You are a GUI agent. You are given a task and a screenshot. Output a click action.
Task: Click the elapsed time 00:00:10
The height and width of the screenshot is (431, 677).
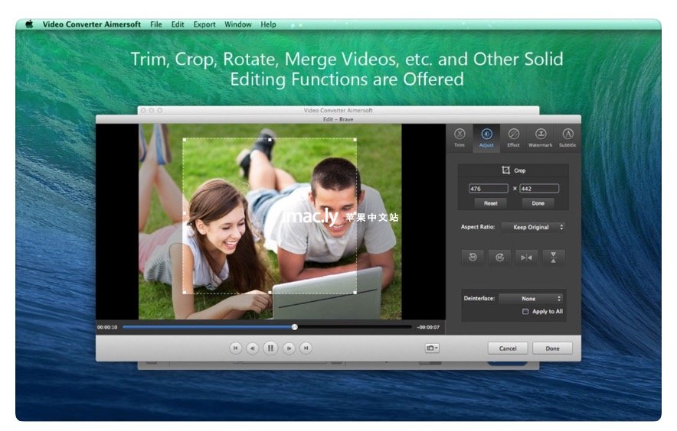point(107,327)
